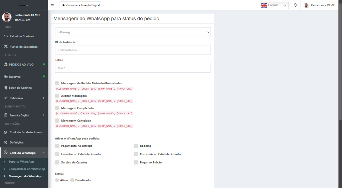Image resolution: width=342 pixels, height=188 pixels.
Task: Check the Mensagem Cancelada checkbox
Action: pos(57,120)
